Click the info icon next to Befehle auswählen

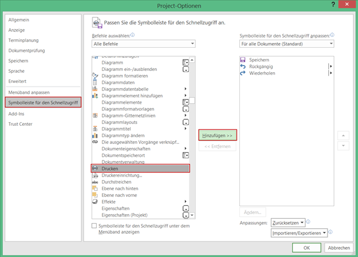click(x=132, y=35)
